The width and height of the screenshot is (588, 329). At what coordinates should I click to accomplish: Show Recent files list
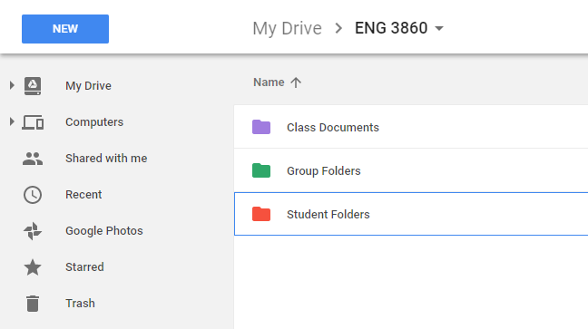tap(83, 195)
